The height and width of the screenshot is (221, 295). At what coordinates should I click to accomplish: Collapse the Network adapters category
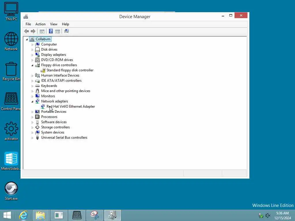pos(32,102)
